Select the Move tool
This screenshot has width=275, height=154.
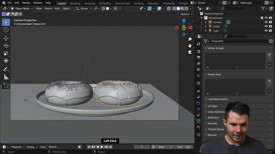click(x=6, y=38)
